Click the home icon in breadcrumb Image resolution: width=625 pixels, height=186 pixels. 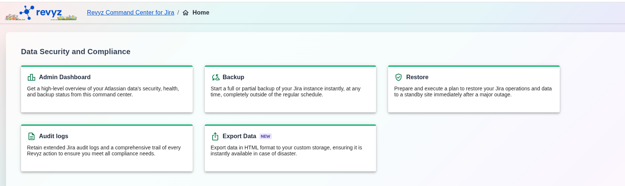pyautogui.click(x=186, y=13)
